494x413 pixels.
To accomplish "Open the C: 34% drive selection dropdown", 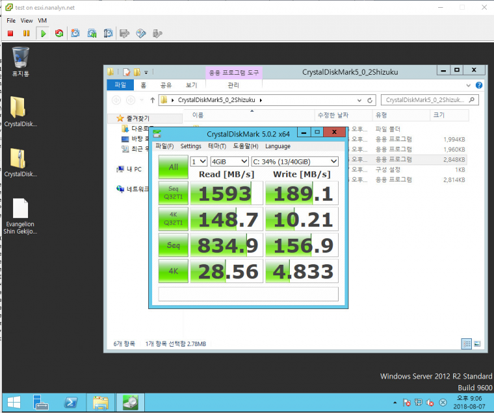I will [x=294, y=161].
